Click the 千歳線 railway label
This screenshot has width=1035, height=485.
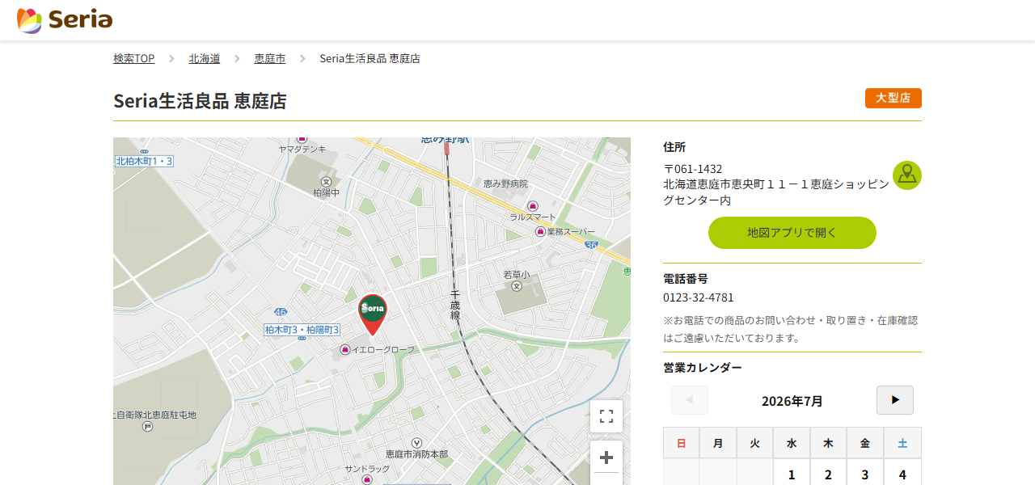[455, 305]
